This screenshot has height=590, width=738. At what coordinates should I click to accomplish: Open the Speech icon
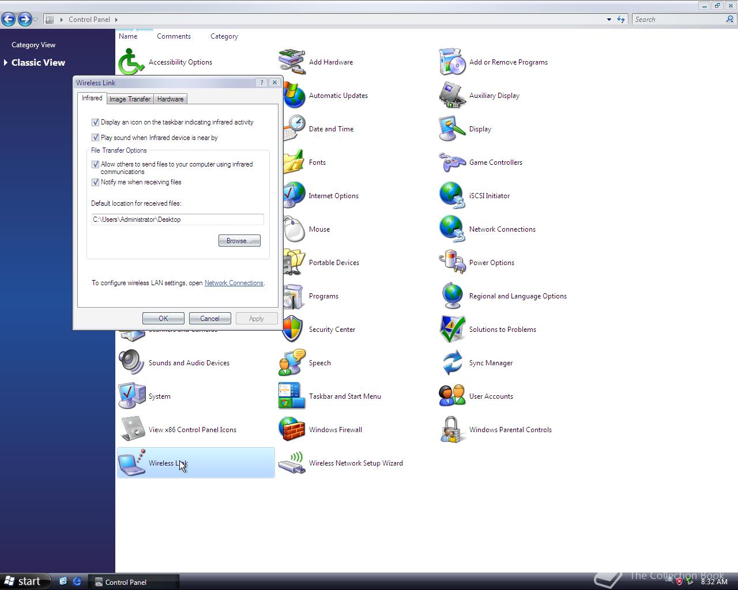(292, 362)
